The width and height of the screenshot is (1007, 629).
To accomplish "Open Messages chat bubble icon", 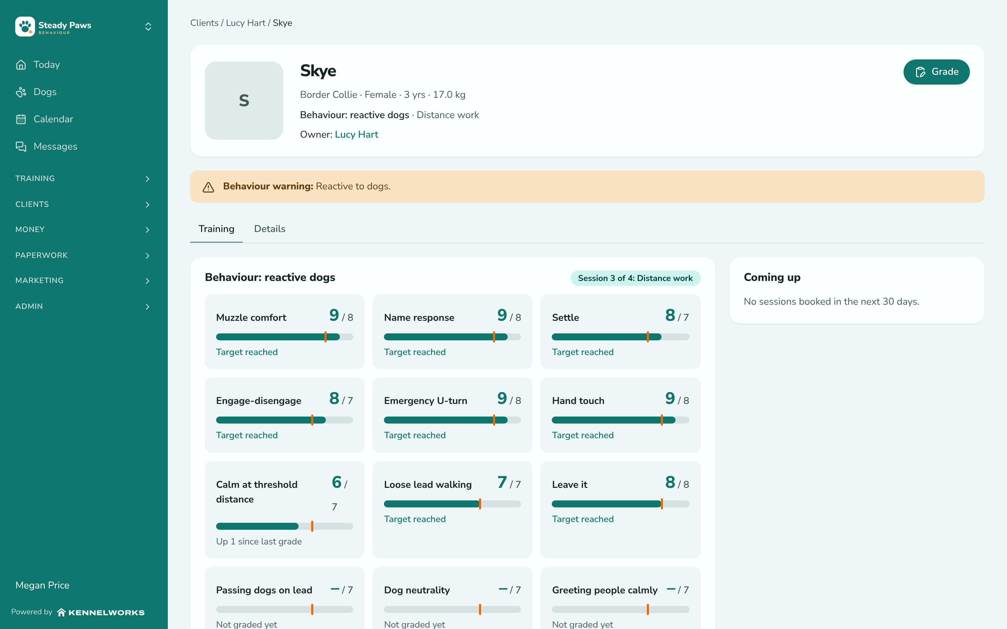I will (21, 146).
